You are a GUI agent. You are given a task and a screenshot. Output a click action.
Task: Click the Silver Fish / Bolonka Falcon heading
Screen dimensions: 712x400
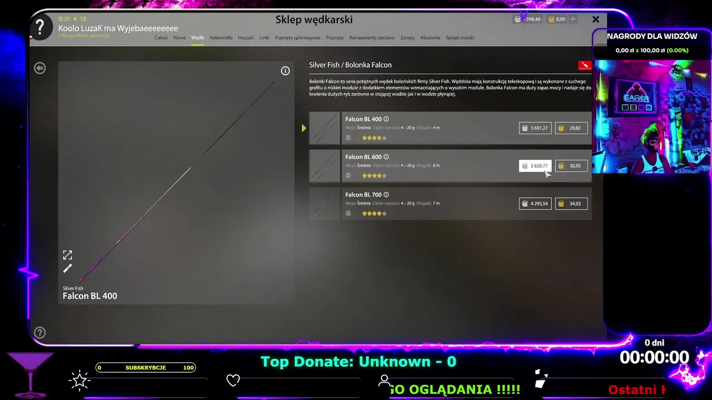[350, 65]
